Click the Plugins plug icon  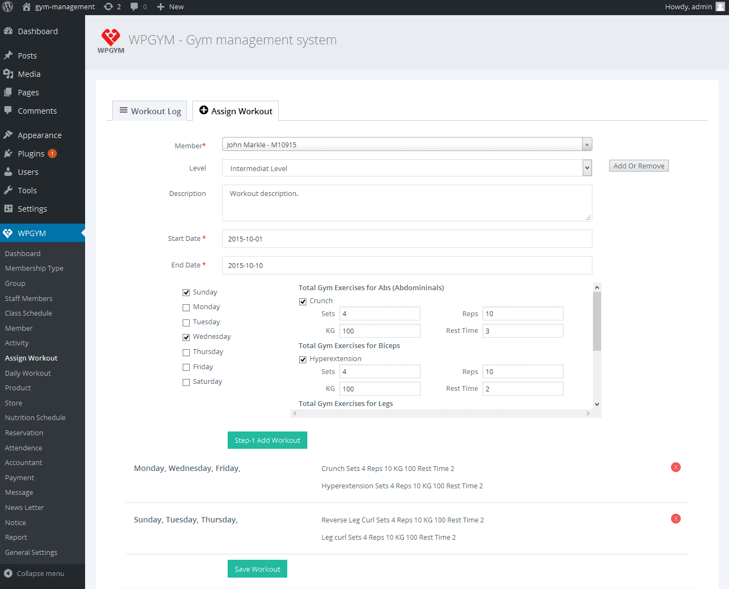[8, 153]
